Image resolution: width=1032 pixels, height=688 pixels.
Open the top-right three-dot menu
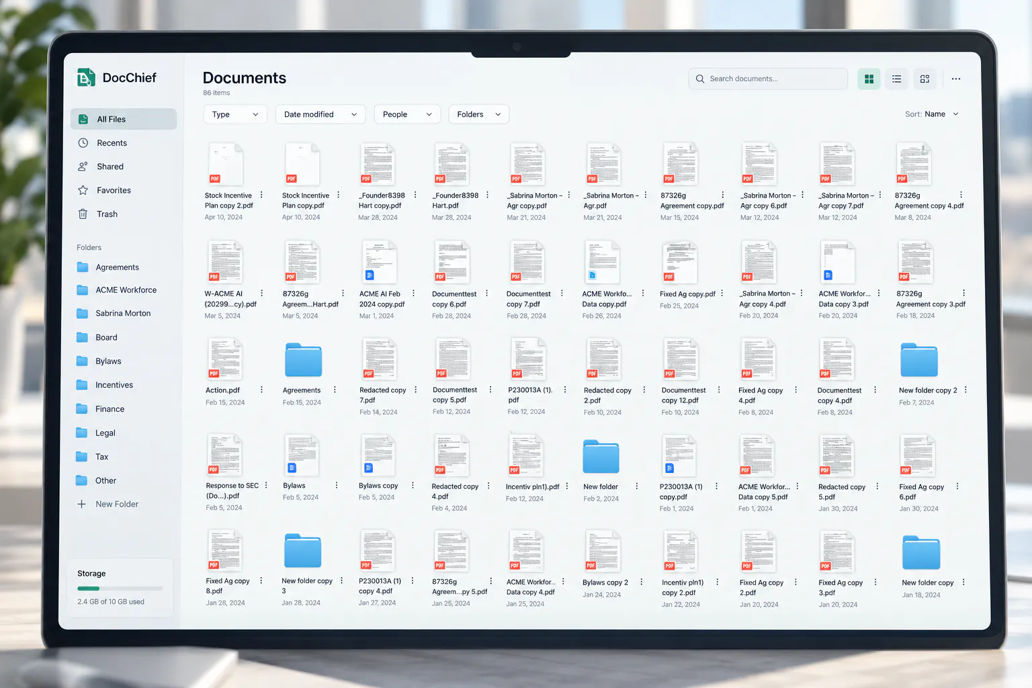tap(956, 79)
